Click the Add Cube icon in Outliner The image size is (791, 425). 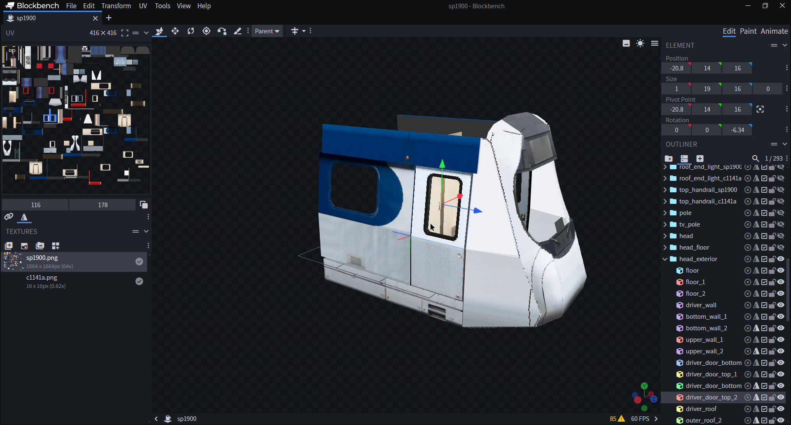pos(700,159)
